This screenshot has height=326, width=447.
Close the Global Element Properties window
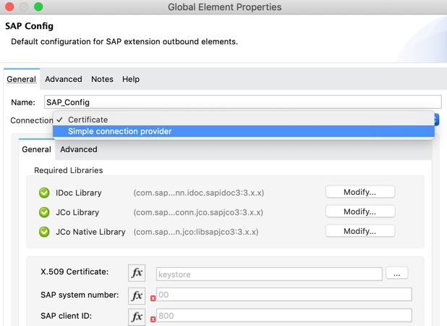tap(9, 7)
